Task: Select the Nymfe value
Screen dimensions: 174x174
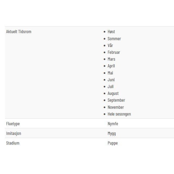Action: coord(113,124)
